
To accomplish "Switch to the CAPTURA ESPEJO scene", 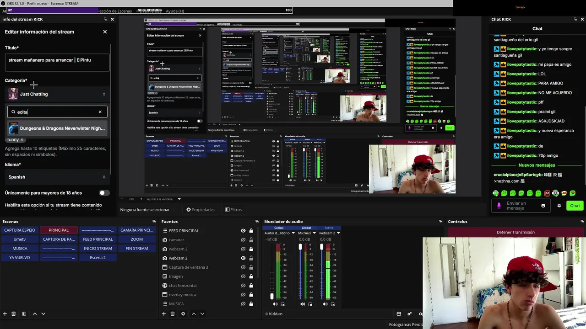I will [20, 230].
